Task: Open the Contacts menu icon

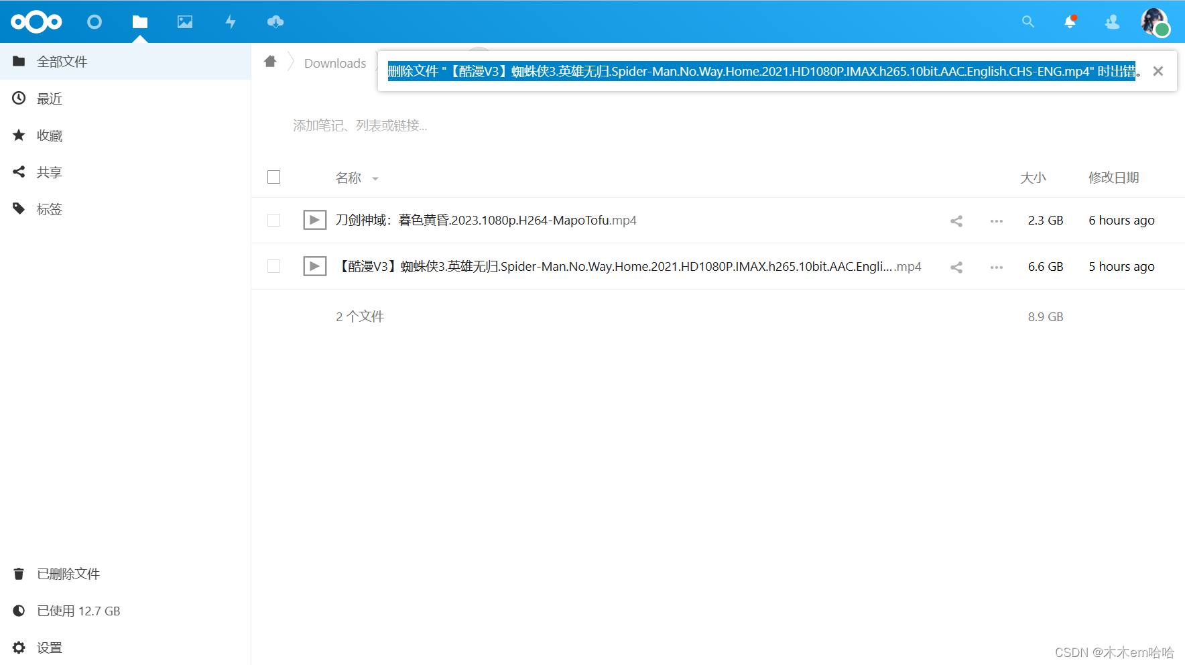Action: pyautogui.click(x=1112, y=22)
